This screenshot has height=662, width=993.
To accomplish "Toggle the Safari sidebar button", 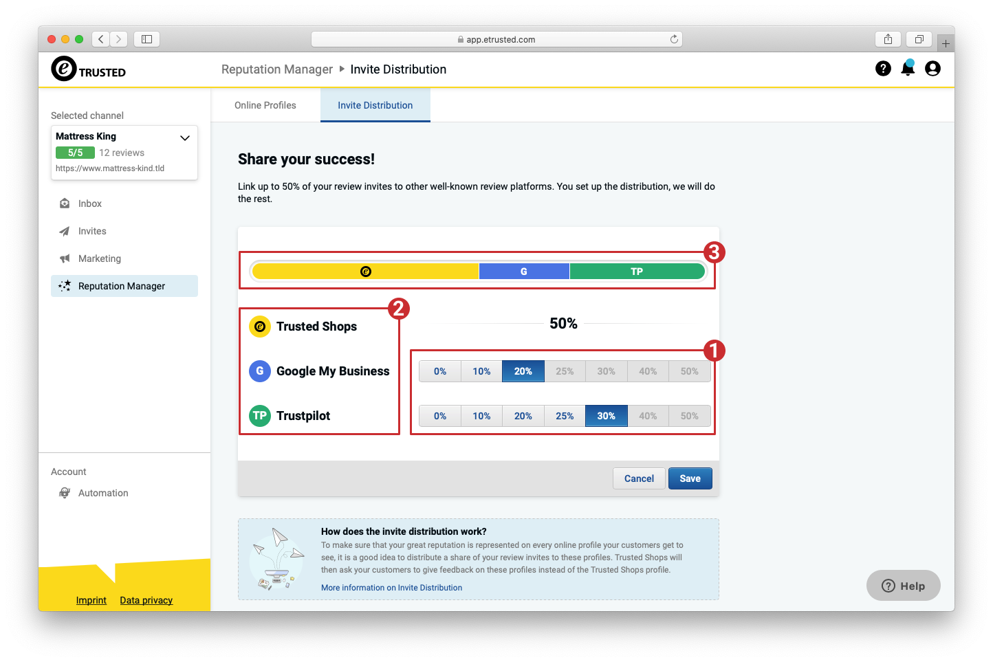I will coord(146,39).
